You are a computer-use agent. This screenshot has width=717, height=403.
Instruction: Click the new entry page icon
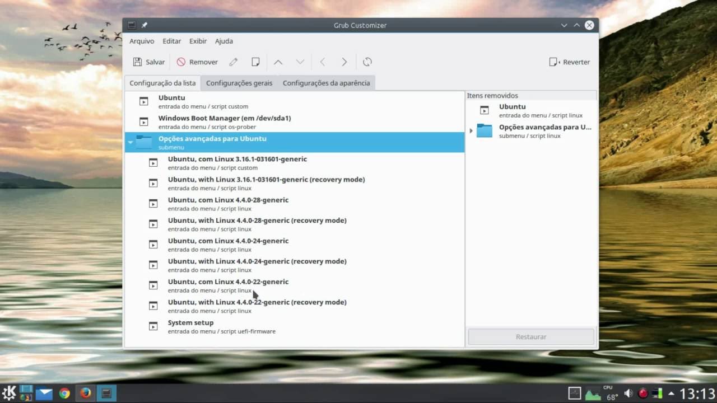point(255,62)
